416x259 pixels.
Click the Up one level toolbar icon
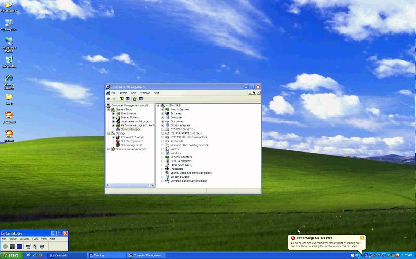coord(122,99)
